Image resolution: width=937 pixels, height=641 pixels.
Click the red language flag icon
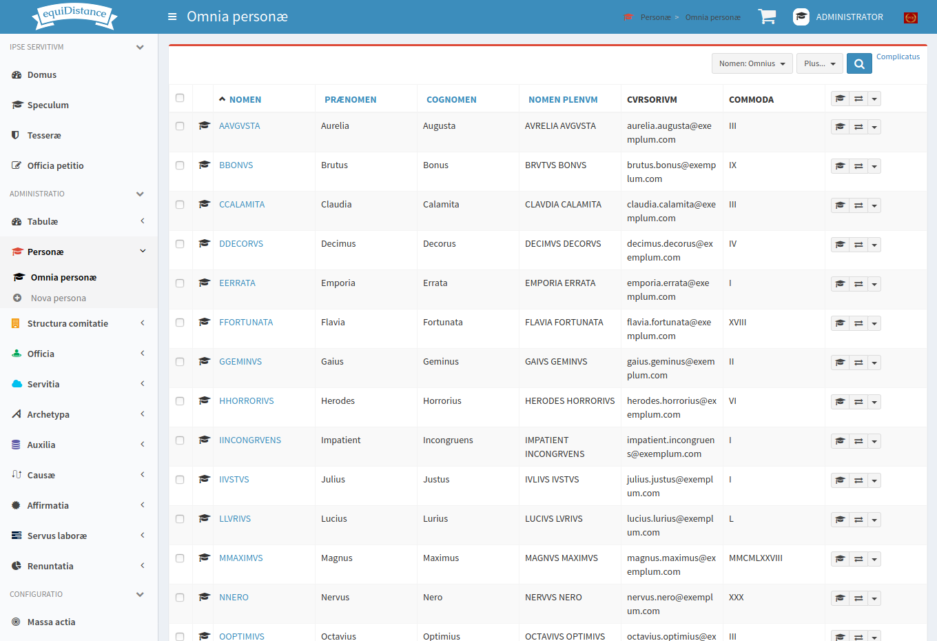(911, 17)
